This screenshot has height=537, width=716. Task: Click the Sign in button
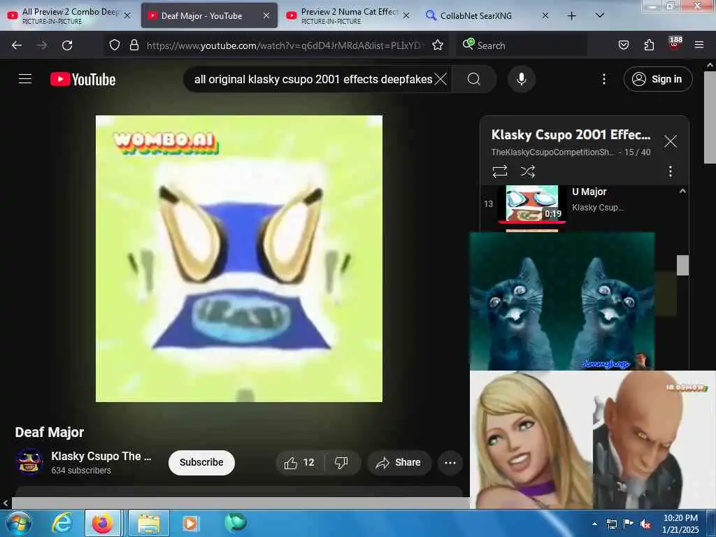657,79
